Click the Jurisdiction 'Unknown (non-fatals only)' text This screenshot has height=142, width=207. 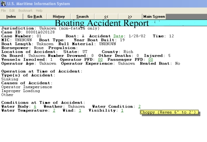(x=69, y=28)
